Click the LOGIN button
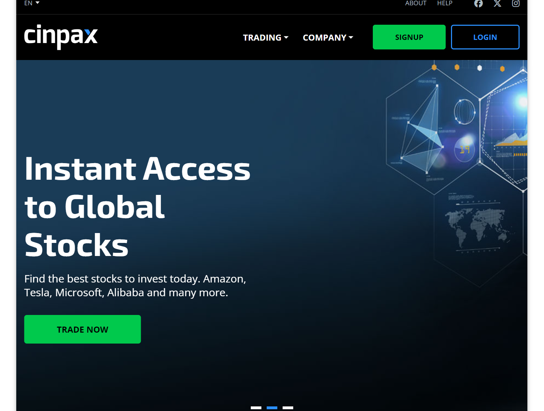The width and height of the screenshot is (544, 411). click(x=485, y=37)
